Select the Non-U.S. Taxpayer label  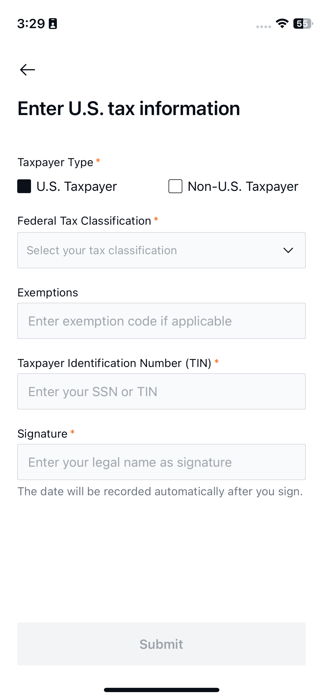coord(243,187)
